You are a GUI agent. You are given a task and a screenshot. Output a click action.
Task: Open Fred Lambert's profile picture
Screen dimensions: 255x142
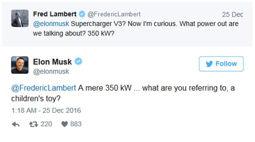20,18
